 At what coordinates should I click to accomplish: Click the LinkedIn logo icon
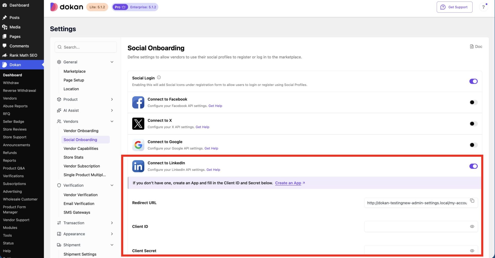tap(138, 166)
